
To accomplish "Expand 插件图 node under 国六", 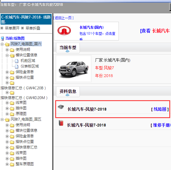I will click(7, 109).
